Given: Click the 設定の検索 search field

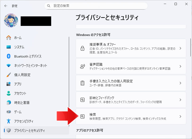Looking at the screenshot, I should coord(98,6).
